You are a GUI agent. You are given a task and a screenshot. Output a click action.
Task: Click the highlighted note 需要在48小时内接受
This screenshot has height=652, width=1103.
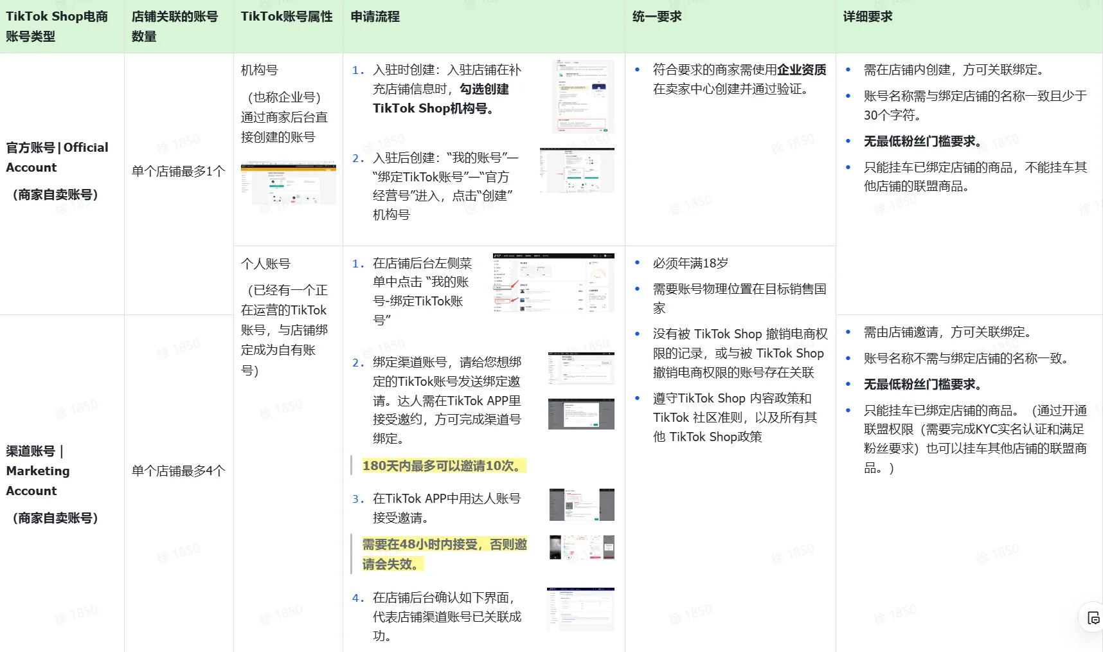[445, 554]
